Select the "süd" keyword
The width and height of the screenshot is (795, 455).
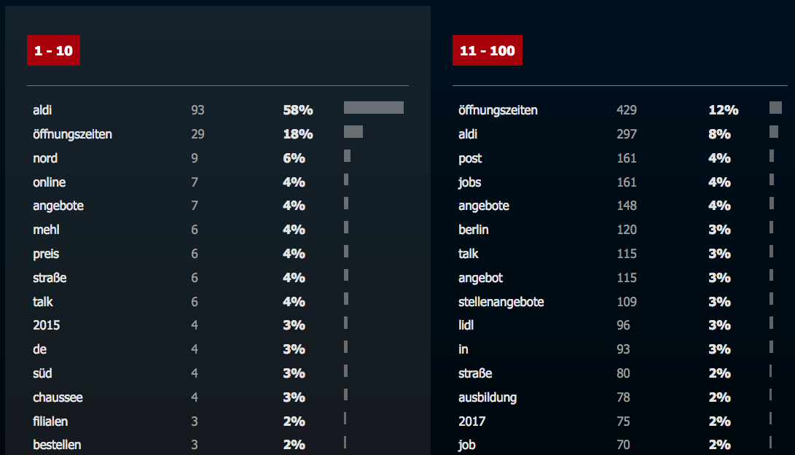tap(42, 373)
